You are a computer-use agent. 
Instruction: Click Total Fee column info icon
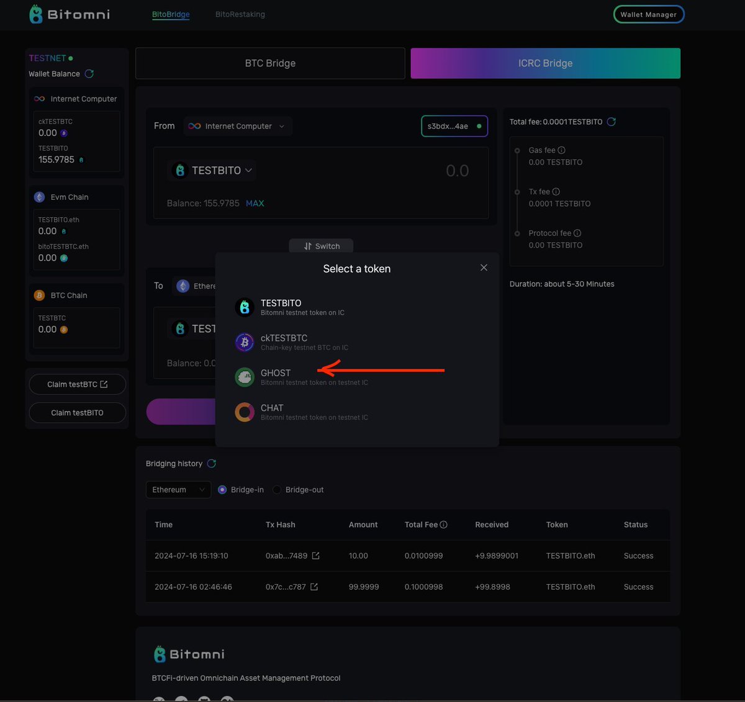point(444,524)
